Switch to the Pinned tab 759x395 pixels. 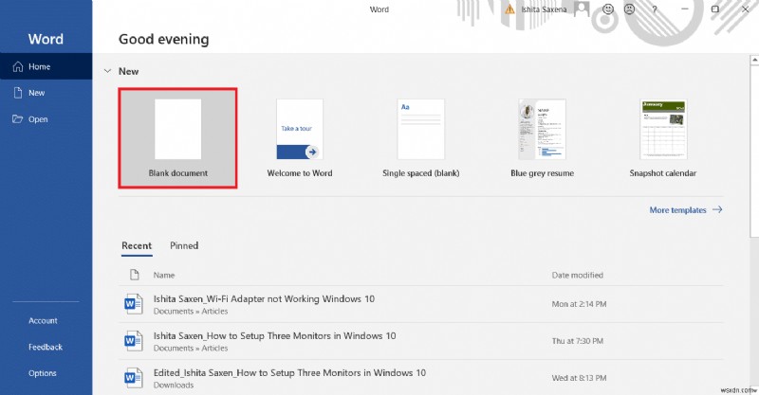click(x=184, y=245)
